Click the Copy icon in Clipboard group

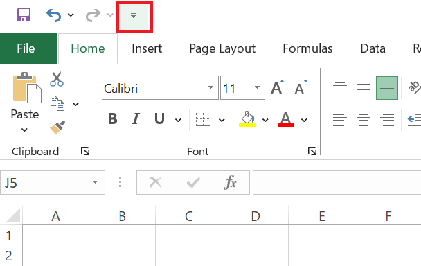click(57, 103)
